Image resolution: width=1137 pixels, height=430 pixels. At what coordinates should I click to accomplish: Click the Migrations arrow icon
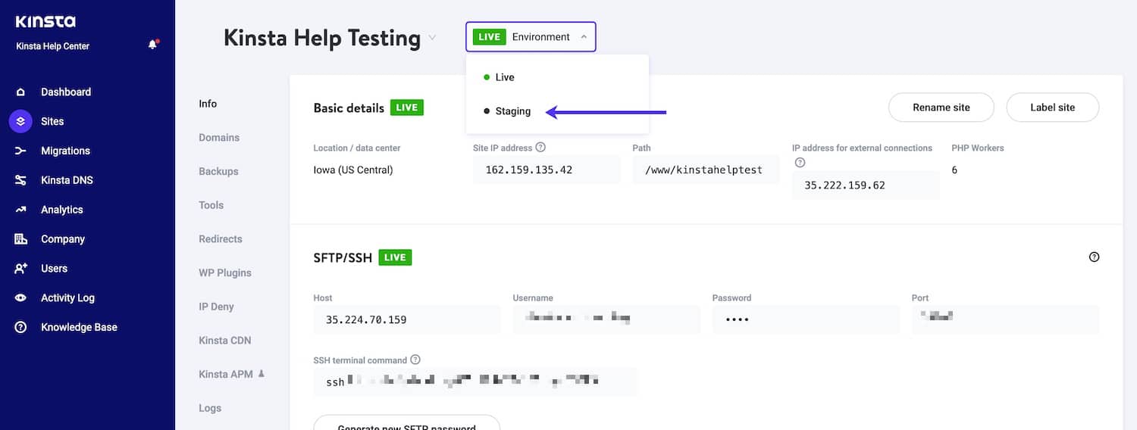(x=20, y=151)
